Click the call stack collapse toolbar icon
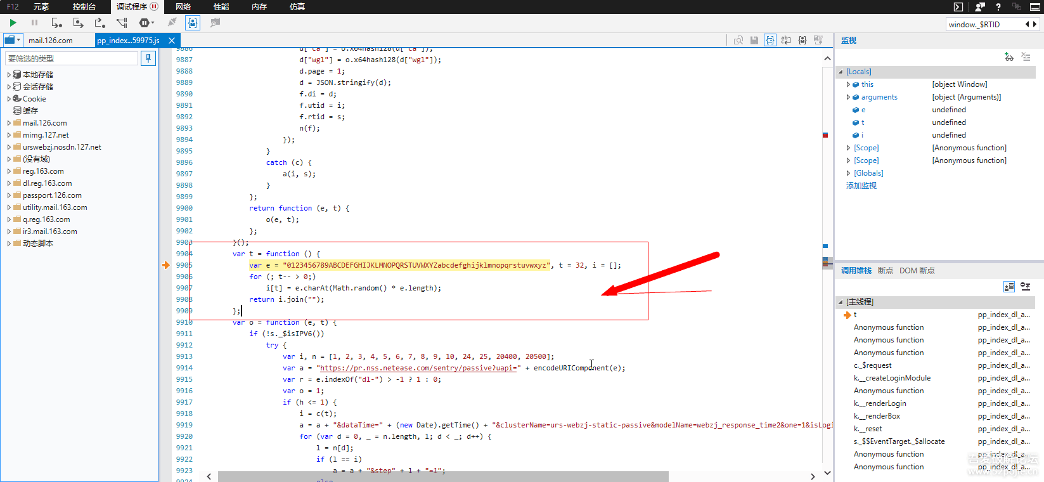The height and width of the screenshot is (482, 1044). pyautogui.click(x=1026, y=287)
